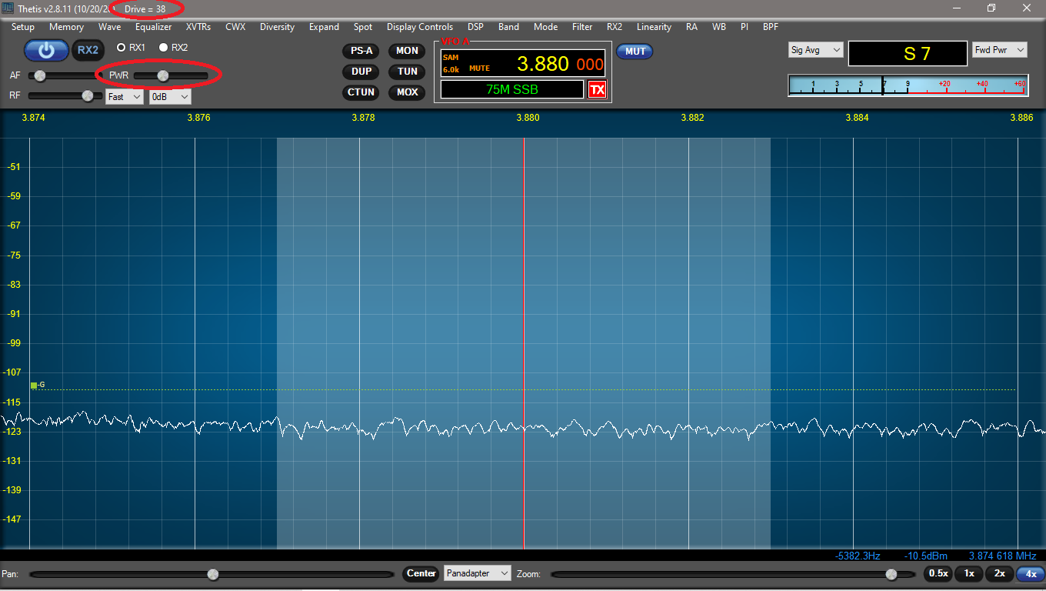
Task: Toggle the MOX transmit button
Action: [x=407, y=92]
